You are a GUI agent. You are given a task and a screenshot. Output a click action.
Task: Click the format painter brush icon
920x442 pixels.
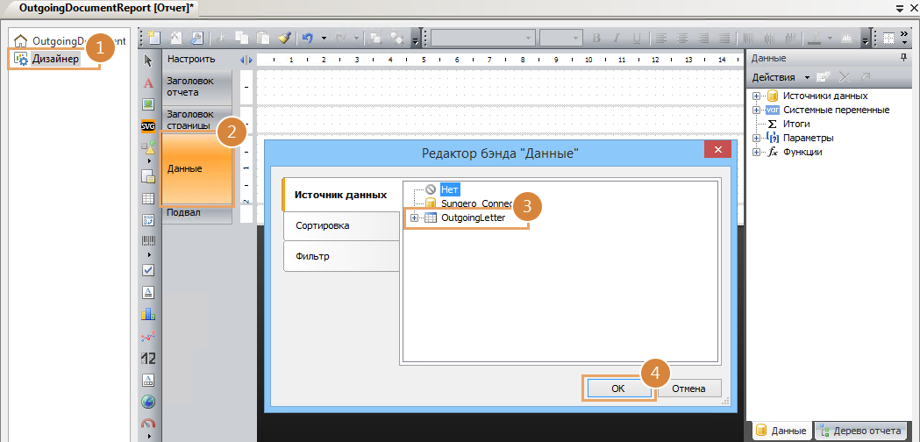[284, 38]
